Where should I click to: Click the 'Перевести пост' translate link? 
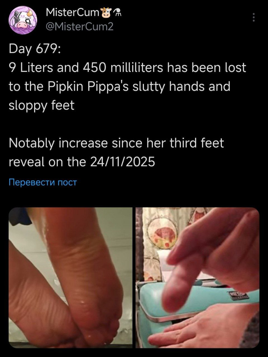pos(43,182)
